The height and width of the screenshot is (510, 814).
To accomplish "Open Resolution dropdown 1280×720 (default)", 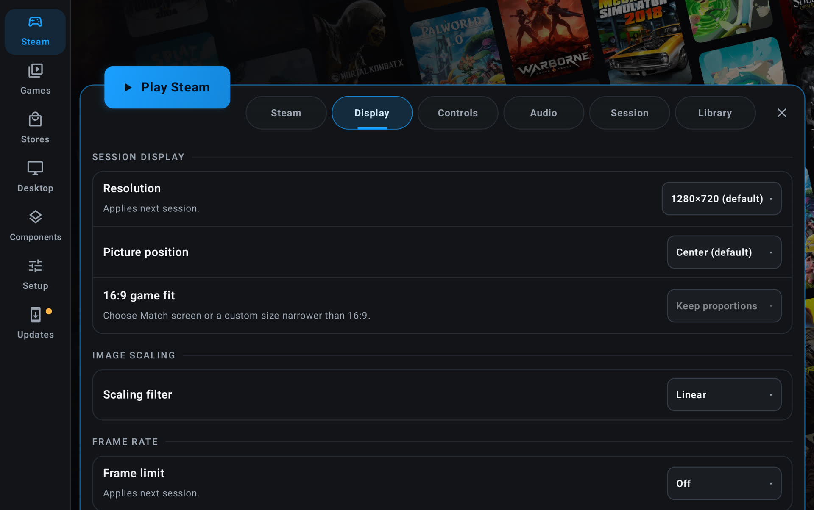I will pyautogui.click(x=721, y=199).
